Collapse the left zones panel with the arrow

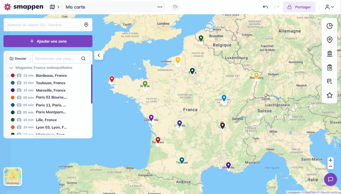(x=99, y=55)
